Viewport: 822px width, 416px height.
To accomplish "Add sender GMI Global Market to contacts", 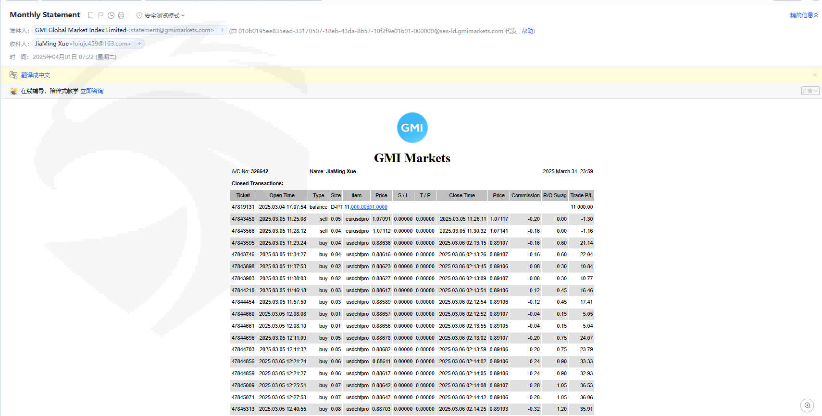I will point(222,30).
